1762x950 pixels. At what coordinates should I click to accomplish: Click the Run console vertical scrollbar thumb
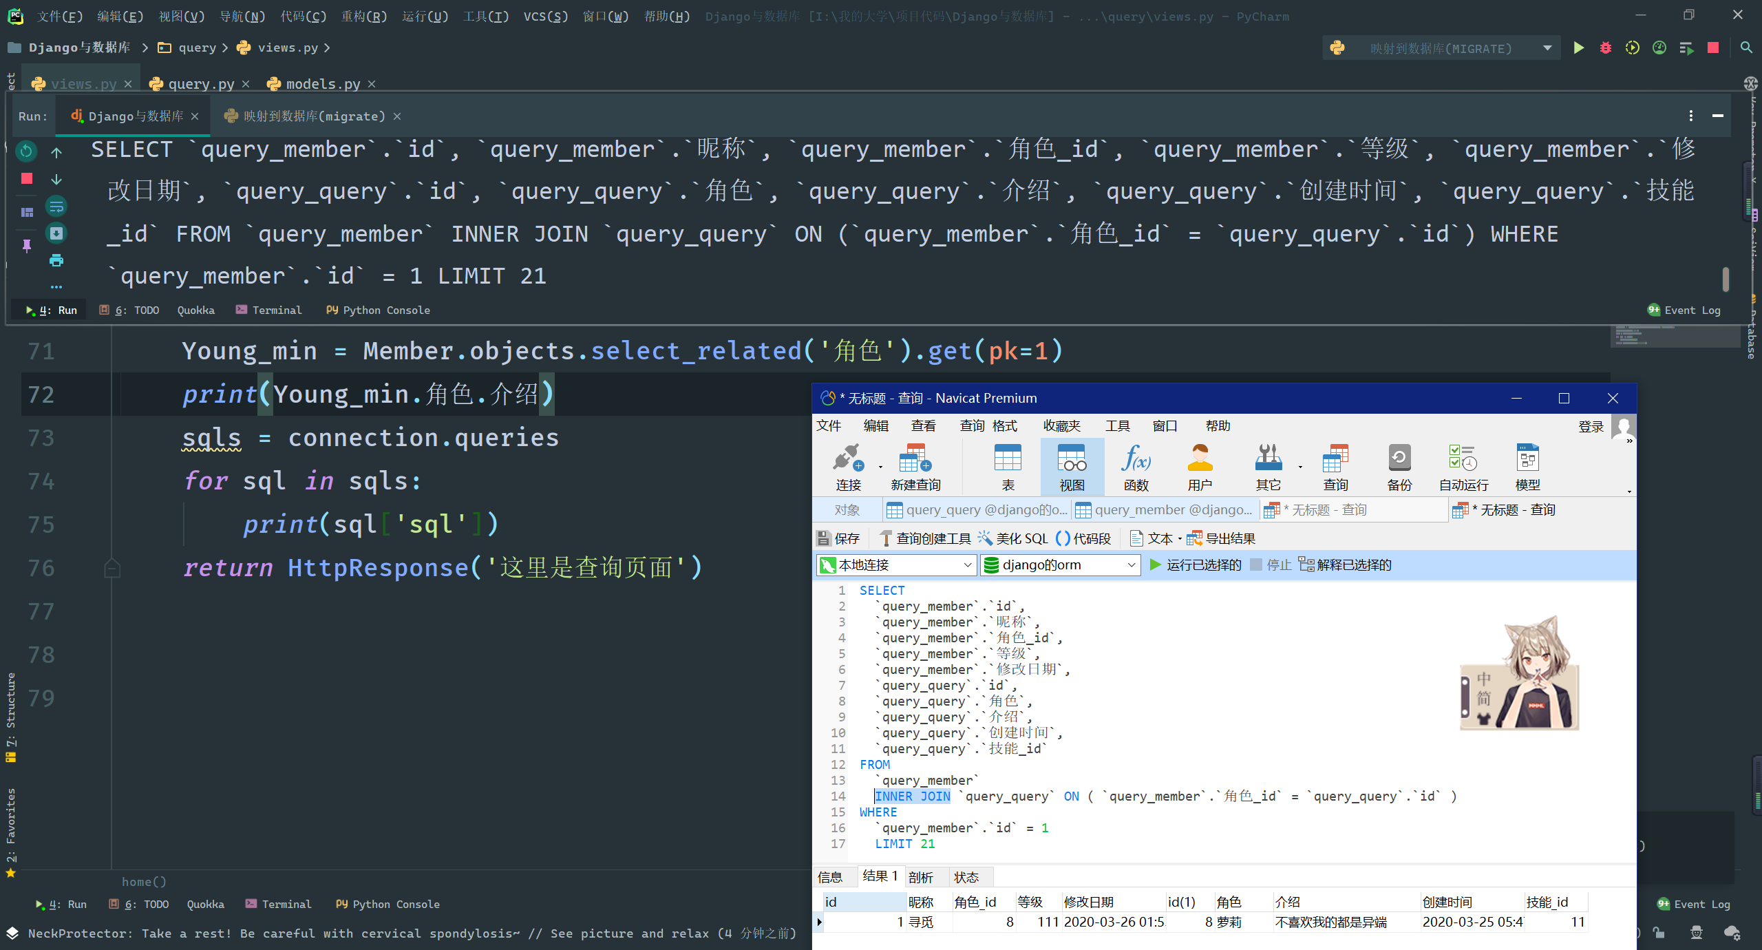click(x=1726, y=279)
